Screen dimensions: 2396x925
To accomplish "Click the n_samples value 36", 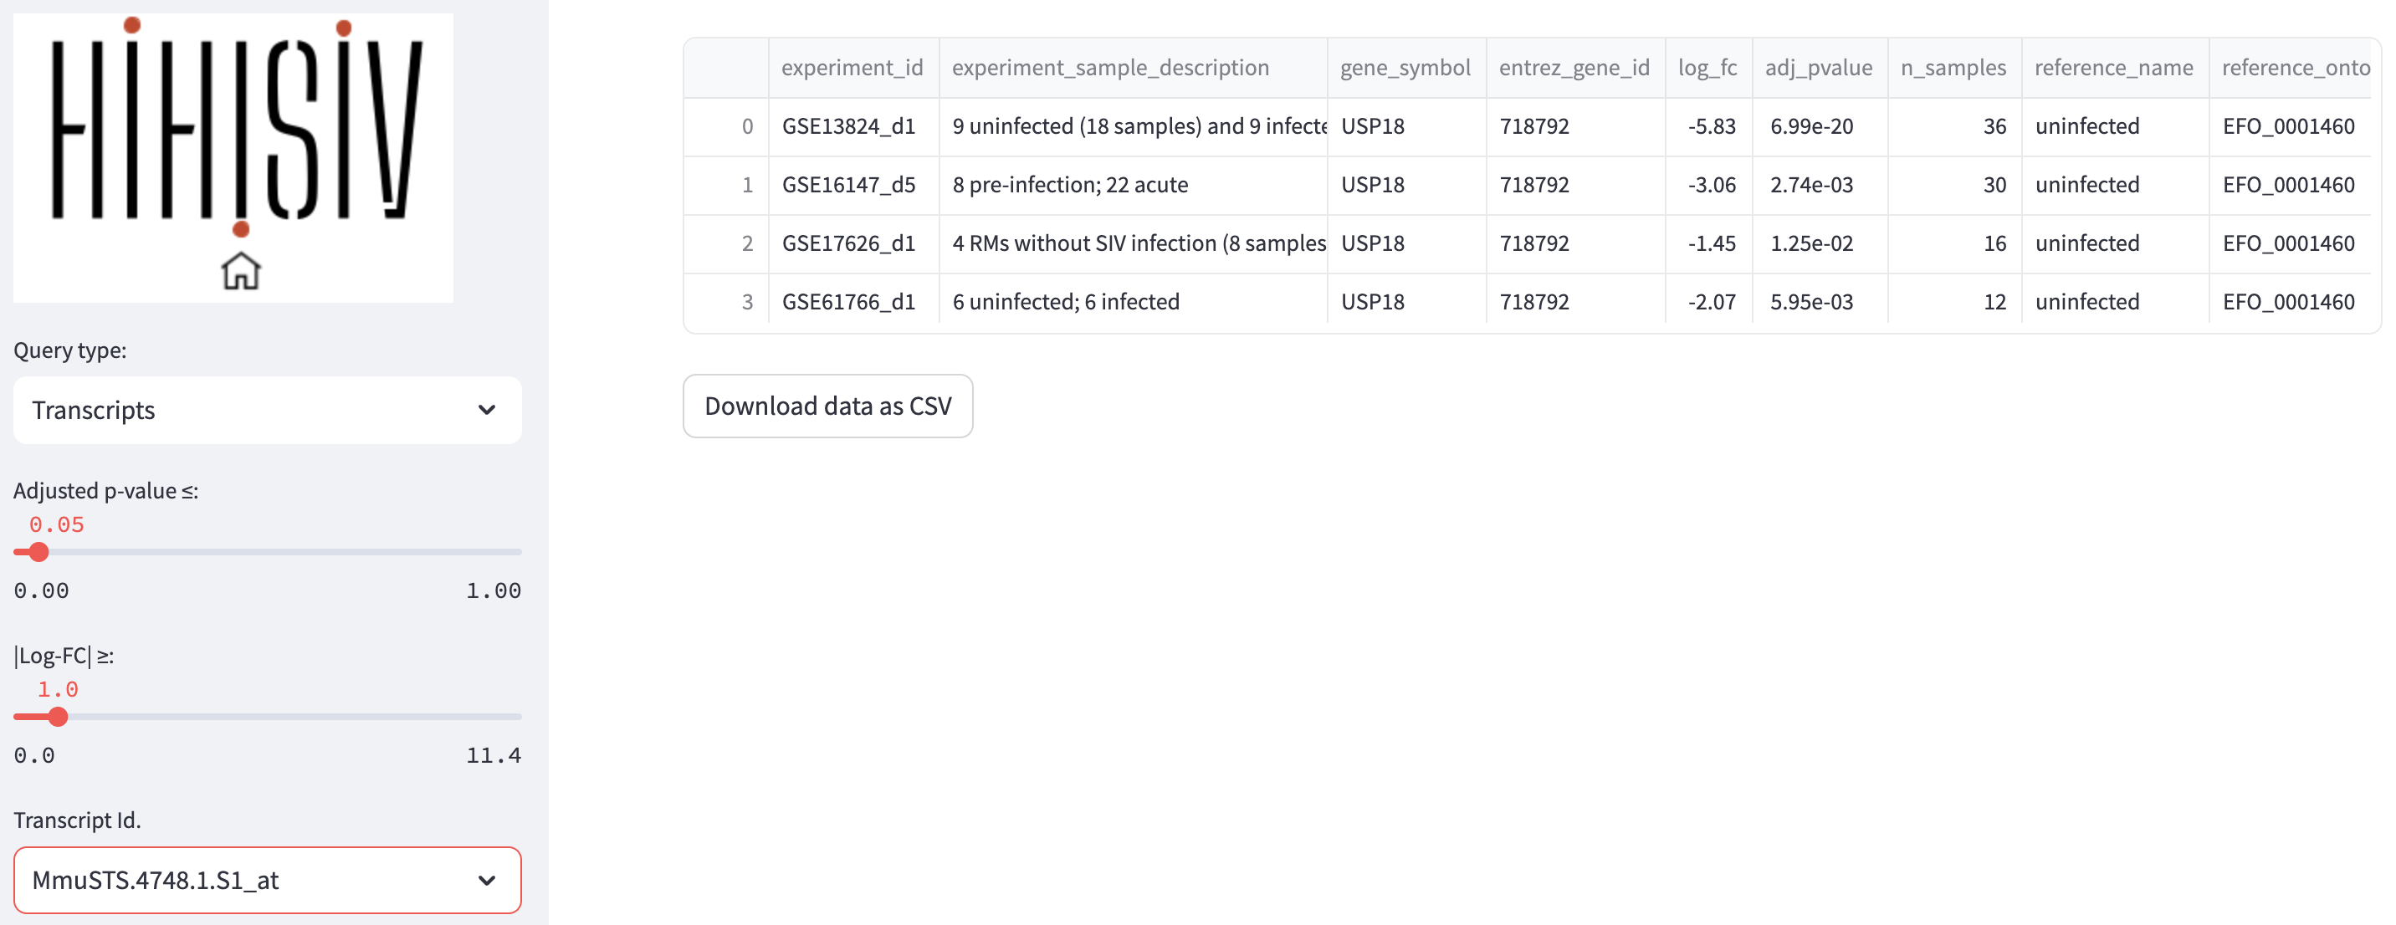I will [1954, 126].
